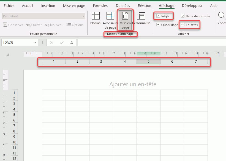The width and height of the screenshot is (226, 161).
Task: Switch to the Données tab
Action: [x=123, y=6]
